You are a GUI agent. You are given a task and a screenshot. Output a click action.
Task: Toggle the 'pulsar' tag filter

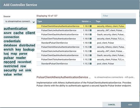coord(9,58)
